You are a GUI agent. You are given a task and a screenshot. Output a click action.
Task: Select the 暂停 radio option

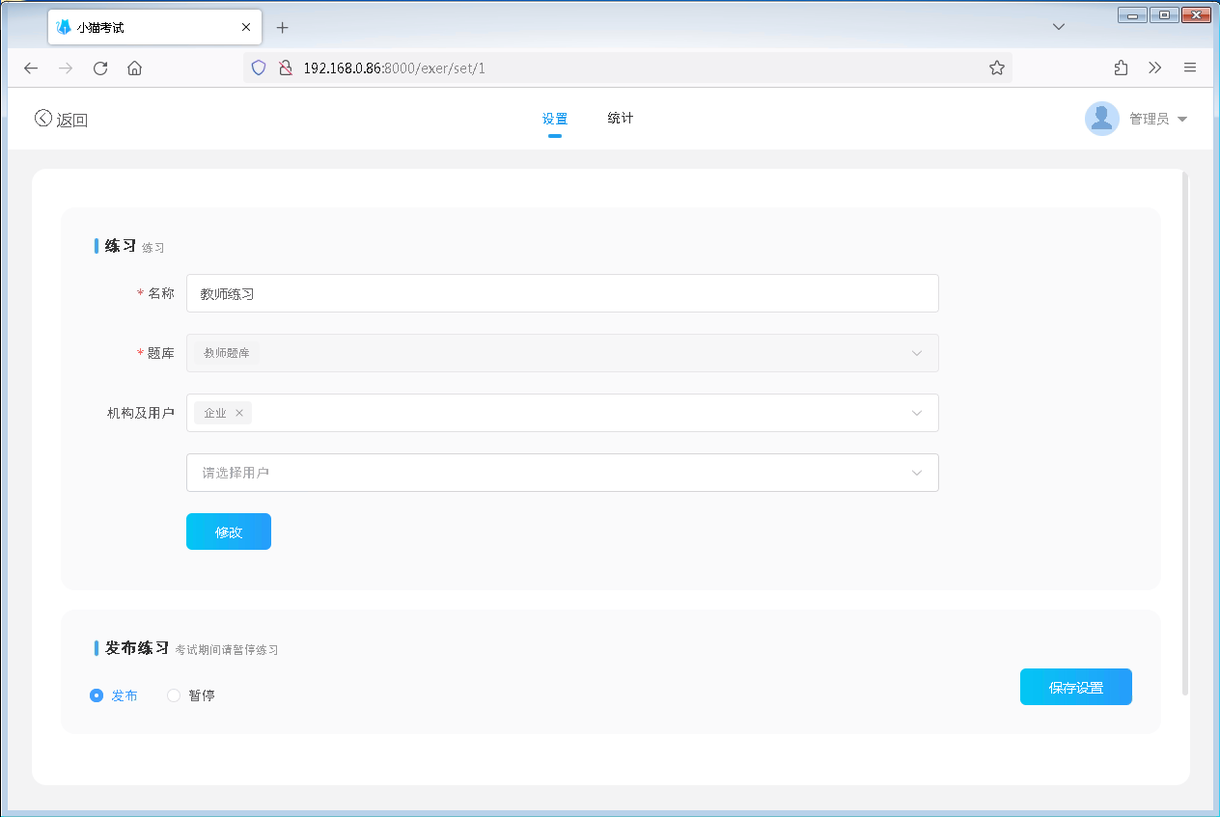(174, 695)
